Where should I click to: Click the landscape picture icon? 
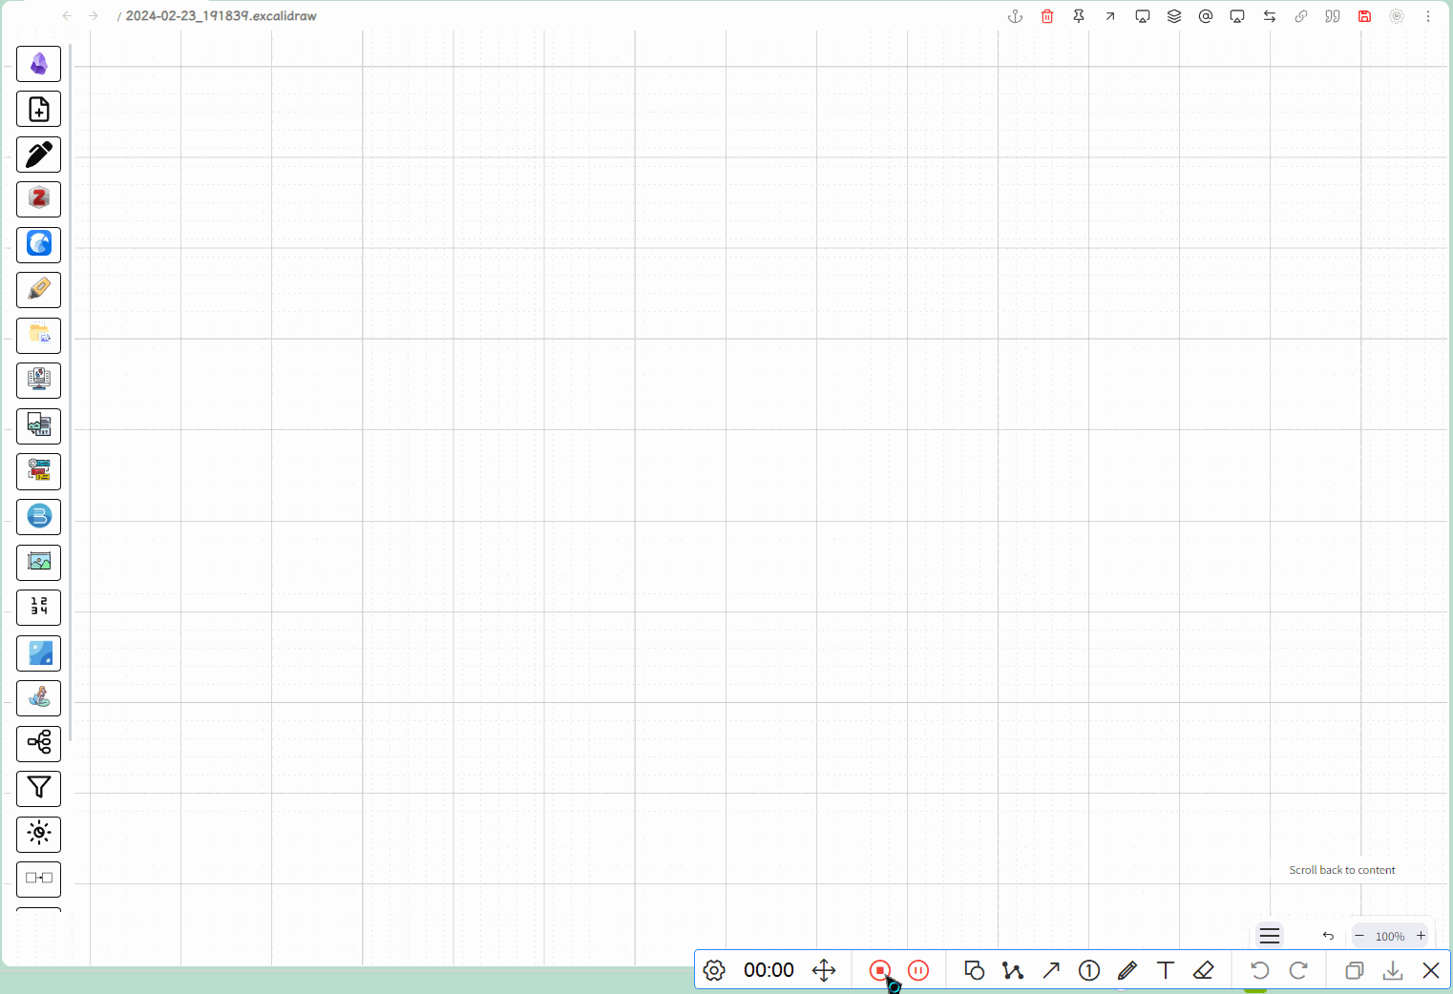pos(39,563)
